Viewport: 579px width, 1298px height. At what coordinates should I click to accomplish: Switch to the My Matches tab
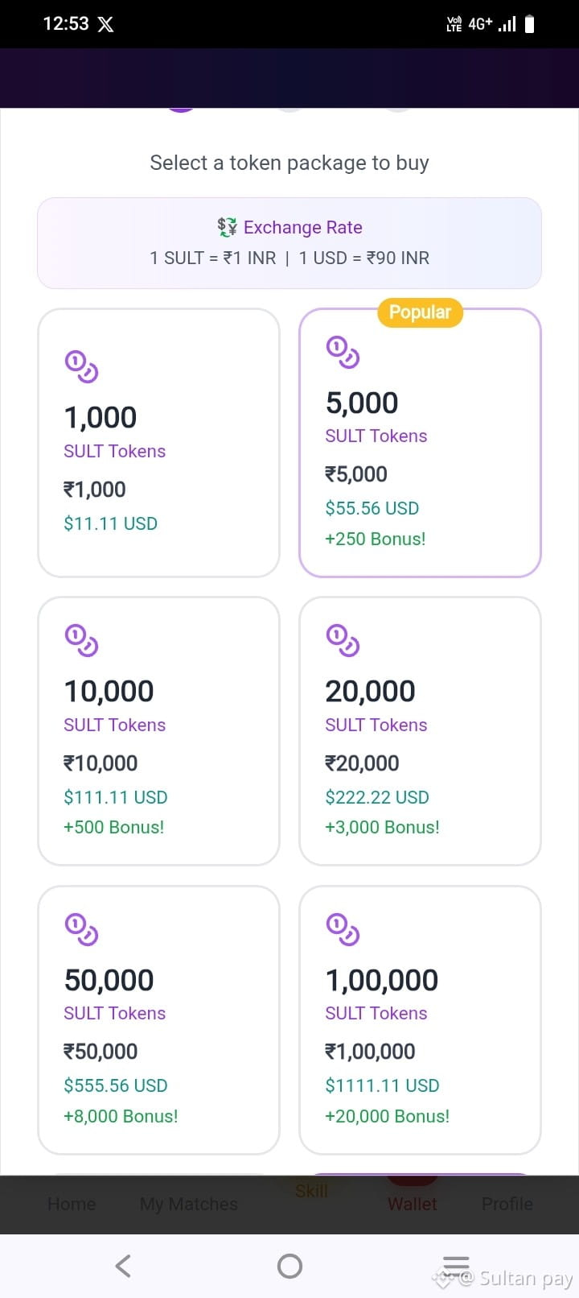(189, 1204)
